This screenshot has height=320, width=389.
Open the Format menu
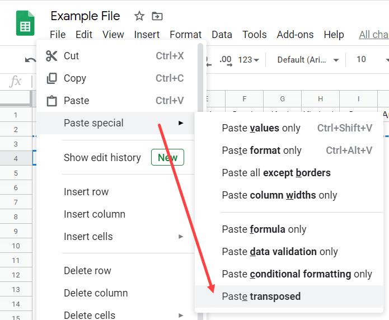coord(185,35)
